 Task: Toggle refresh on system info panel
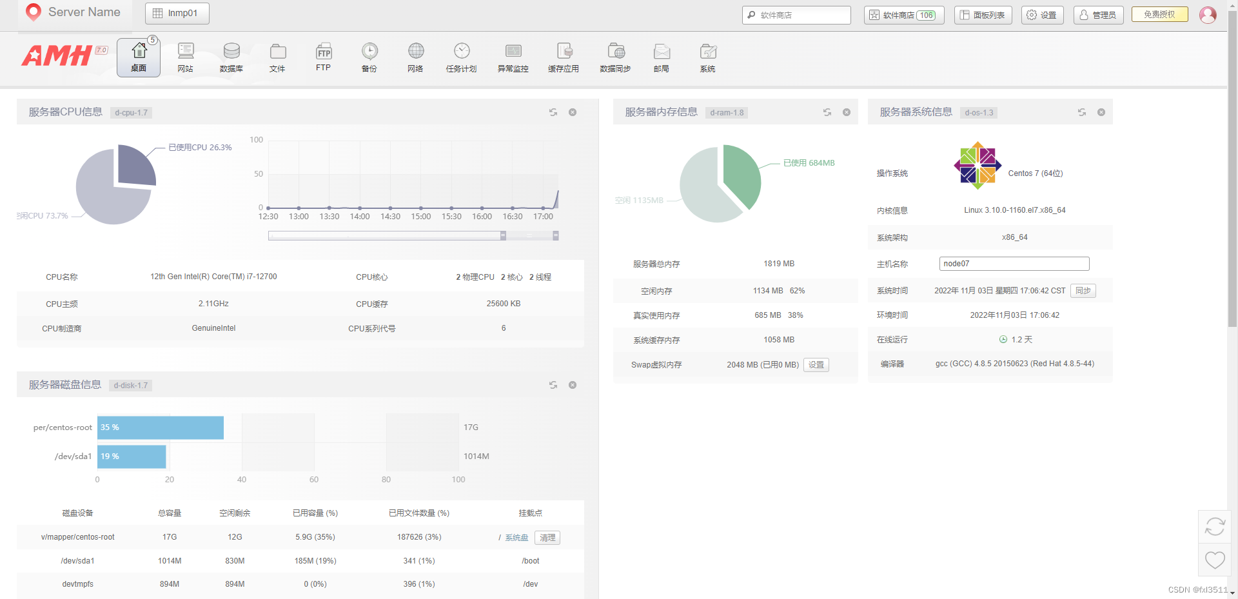[x=1081, y=112]
